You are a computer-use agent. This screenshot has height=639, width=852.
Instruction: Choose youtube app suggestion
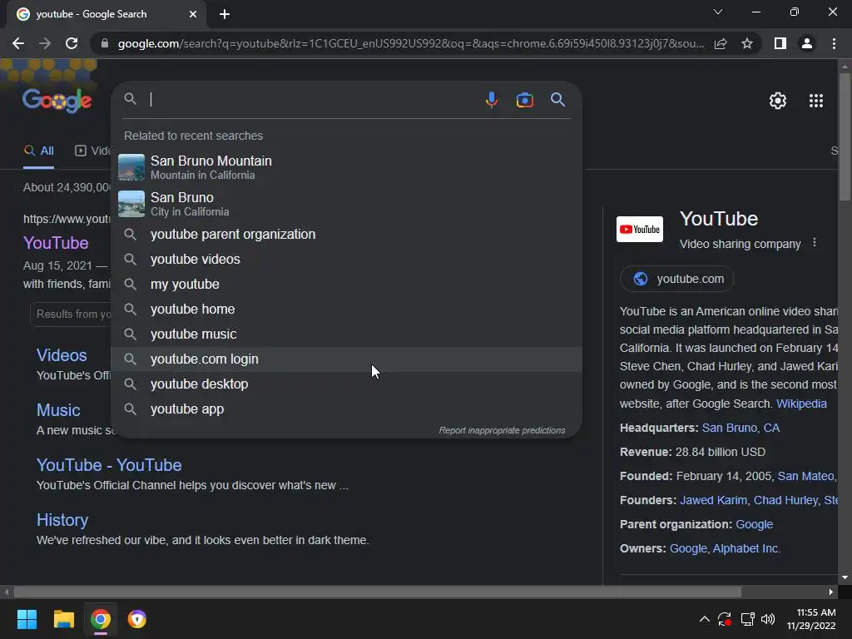(346, 409)
